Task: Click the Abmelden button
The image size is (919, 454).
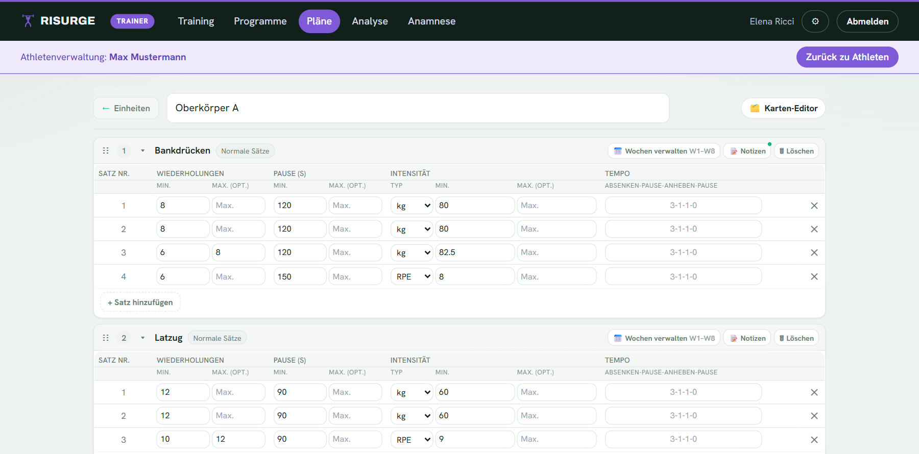Action: 867,21
